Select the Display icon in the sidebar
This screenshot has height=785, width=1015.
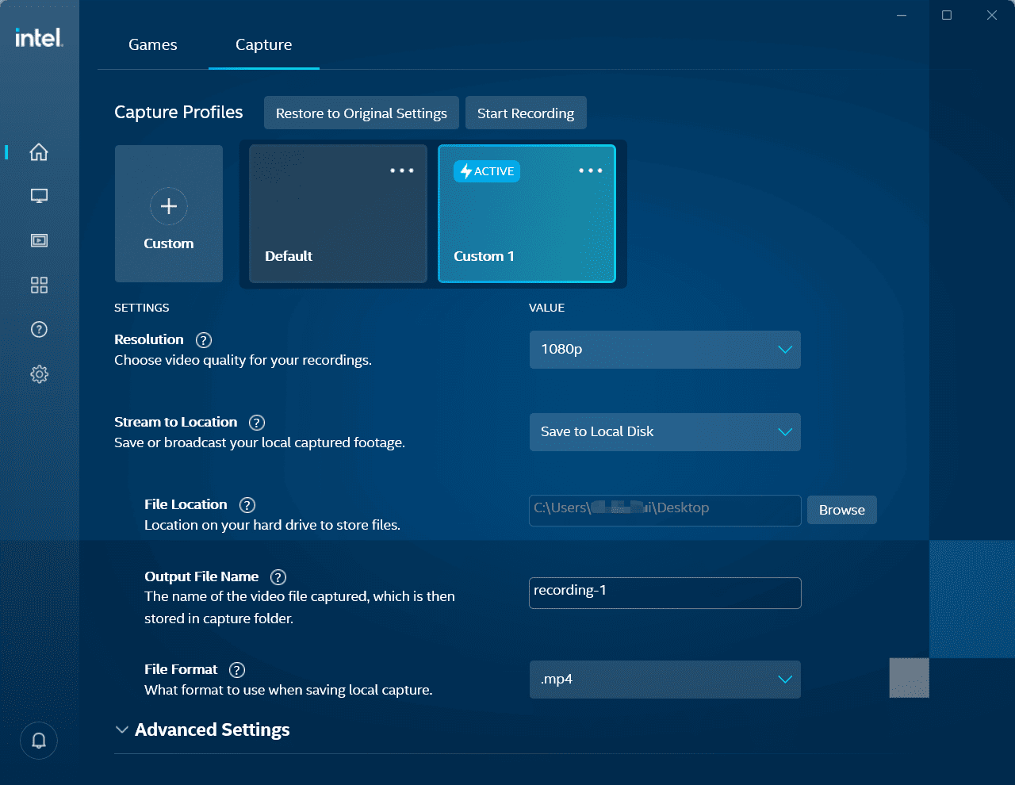click(38, 196)
